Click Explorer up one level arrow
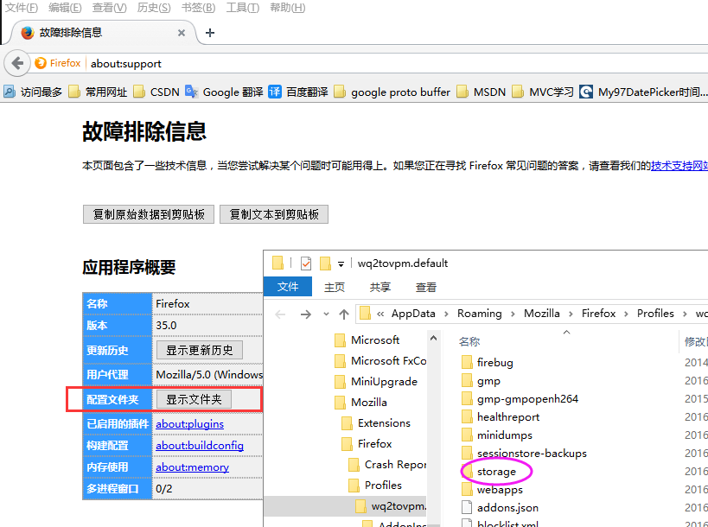 point(344,314)
